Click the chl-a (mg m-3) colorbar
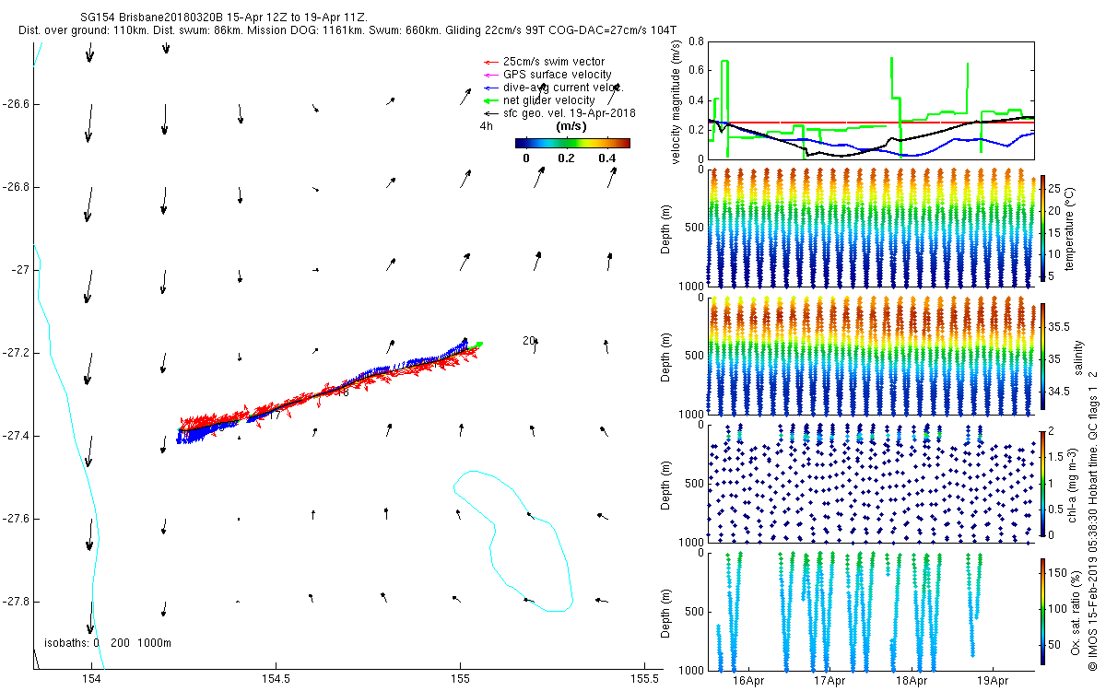 [1042, 483]
